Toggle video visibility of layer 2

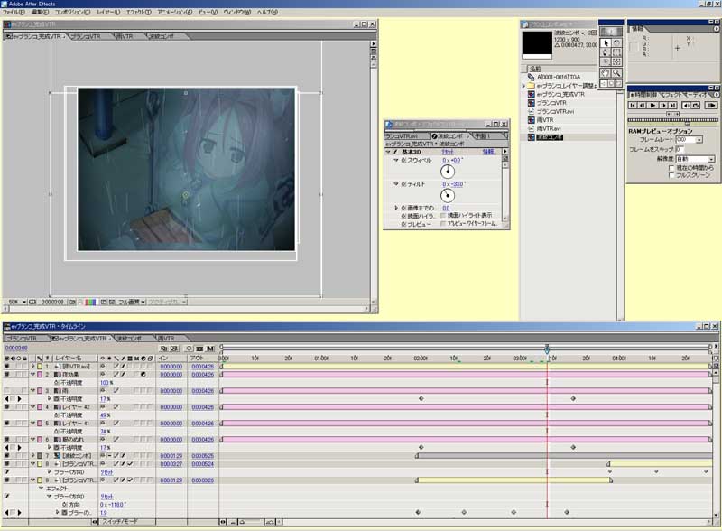tap(6, 375)
